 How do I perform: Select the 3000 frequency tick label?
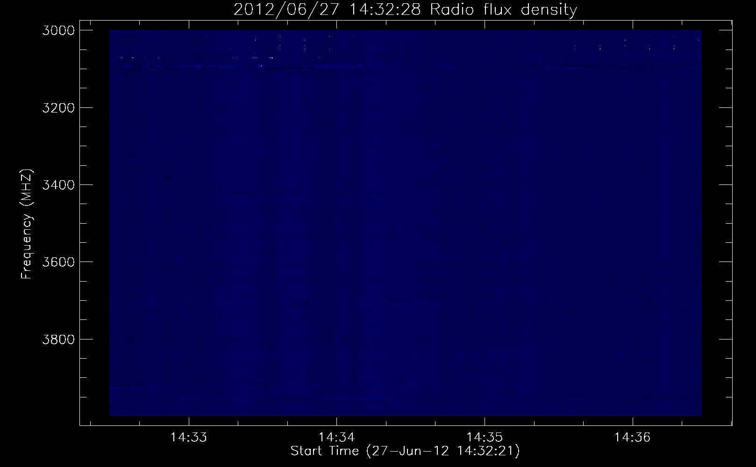tap(58, 30)
